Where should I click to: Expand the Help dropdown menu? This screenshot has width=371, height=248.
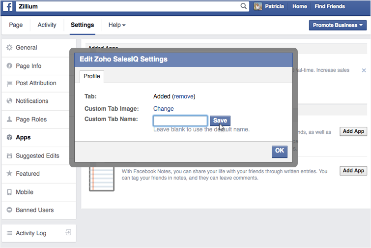(x=117, y=25)
